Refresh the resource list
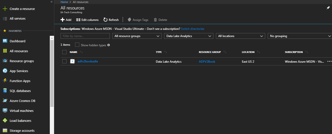Screen dimensions: 332x134 coord(111,20)
